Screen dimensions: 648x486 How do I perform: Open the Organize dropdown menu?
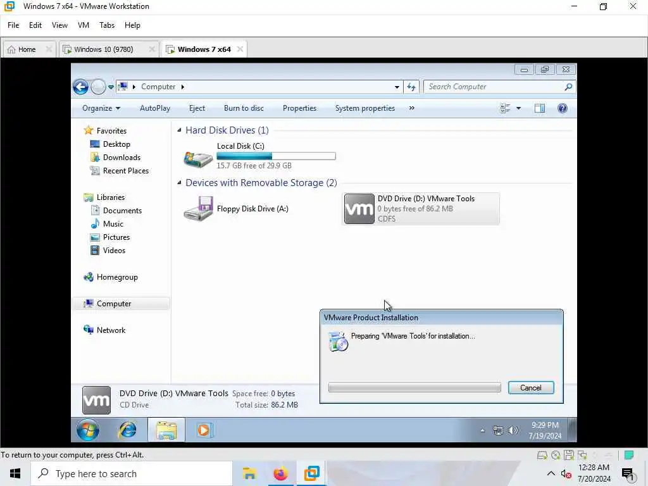point(101,108)
